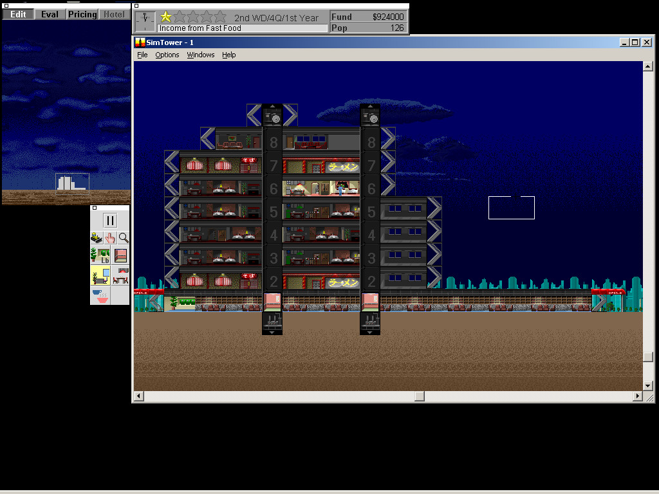Click the horizontal scrollbar thumb

[x=420, y=396]
